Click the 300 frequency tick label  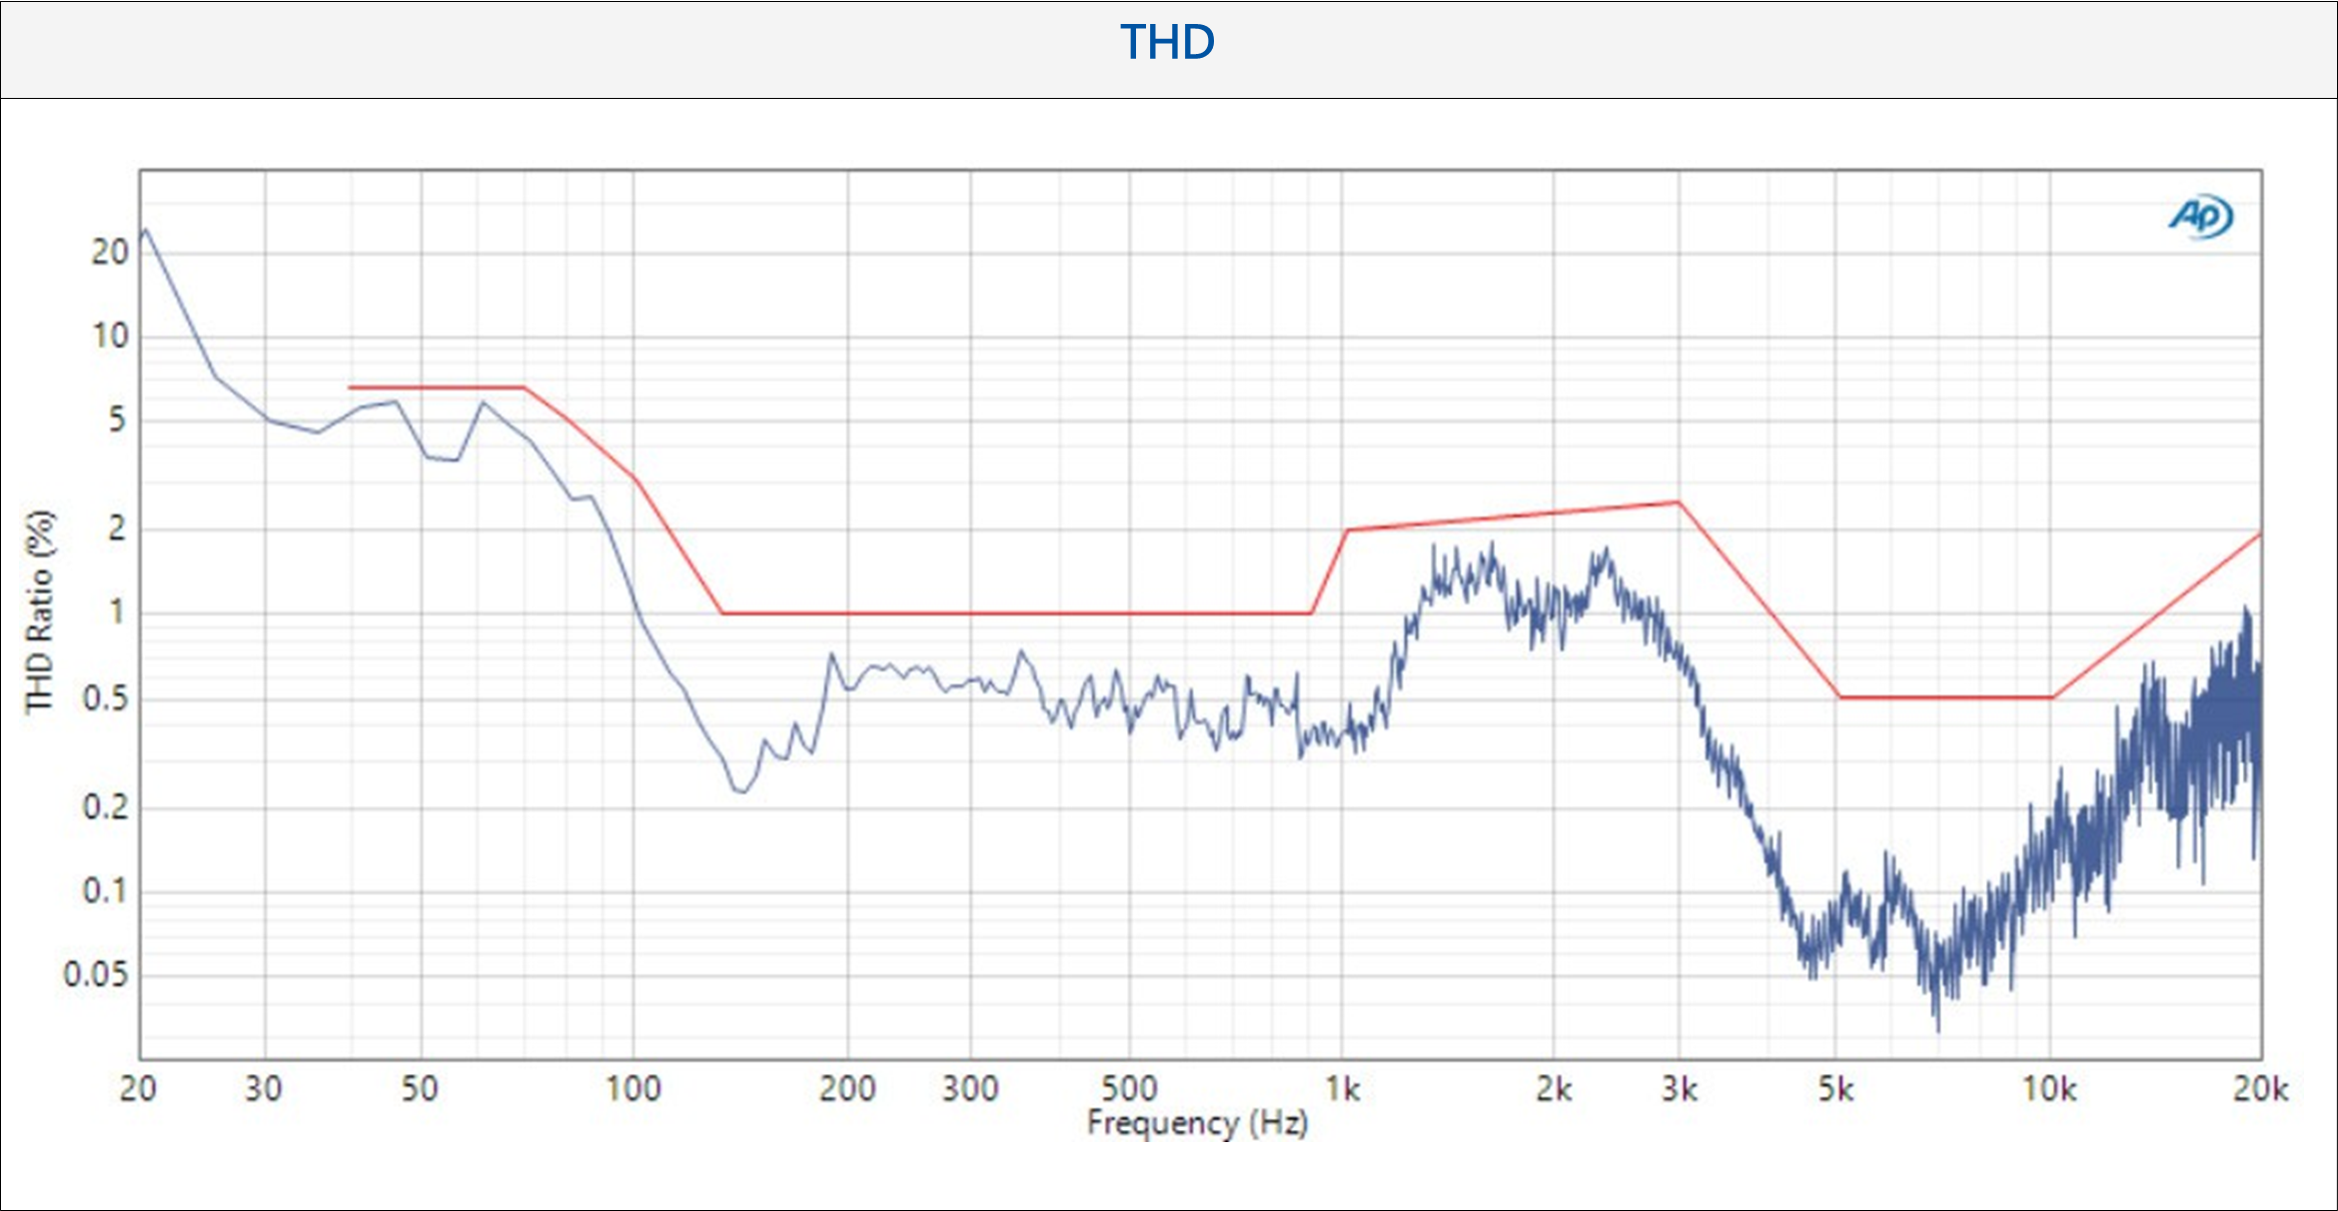pyautogui.click(x=970, y=1088)
